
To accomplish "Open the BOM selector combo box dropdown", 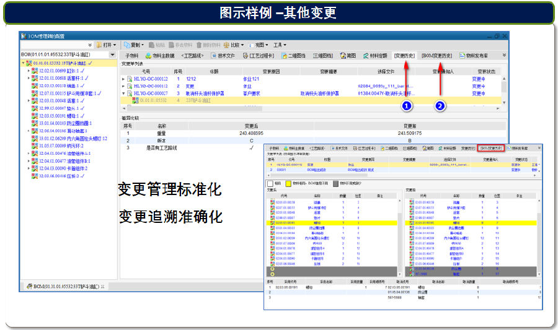I will pos(113,55).
